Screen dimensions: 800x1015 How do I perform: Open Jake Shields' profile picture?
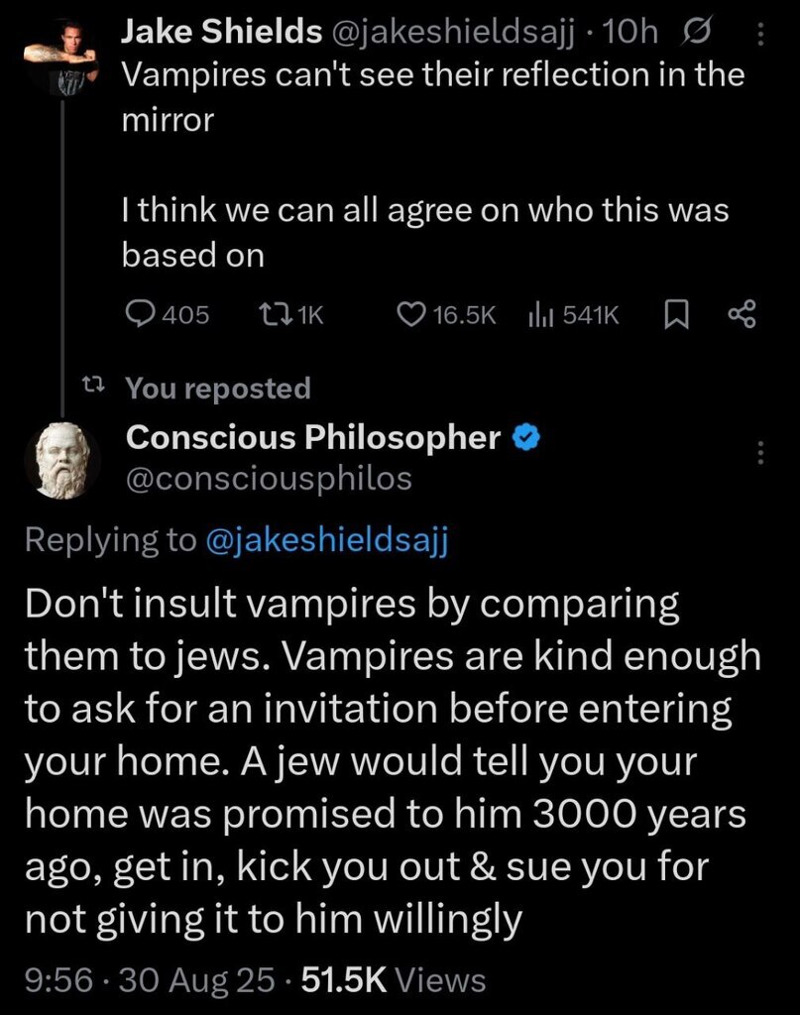click(61, 56)
